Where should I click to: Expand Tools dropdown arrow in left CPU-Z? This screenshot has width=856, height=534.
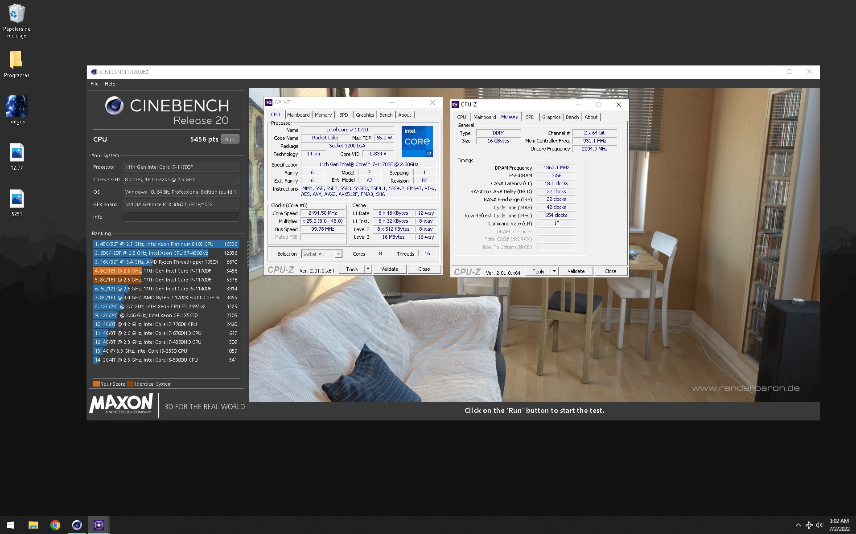pyautogui.click(x=368, y=269)
